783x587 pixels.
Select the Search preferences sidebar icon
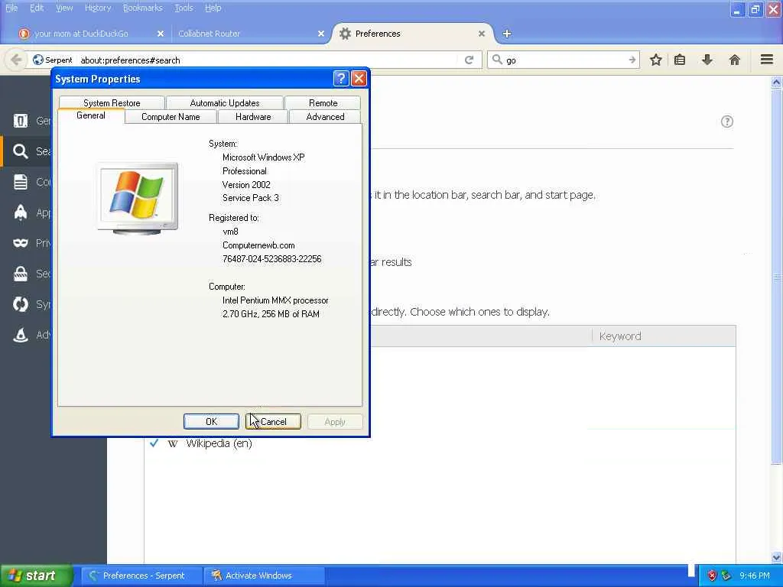21,151
